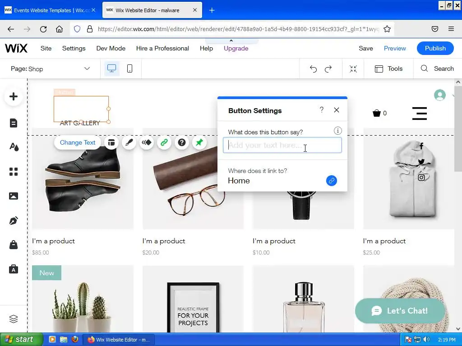Open help in Button Settings panel

click(321, 110)
